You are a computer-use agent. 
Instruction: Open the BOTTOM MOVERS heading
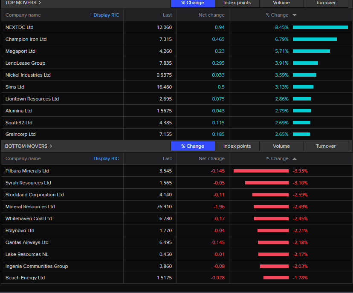[26, 146]
